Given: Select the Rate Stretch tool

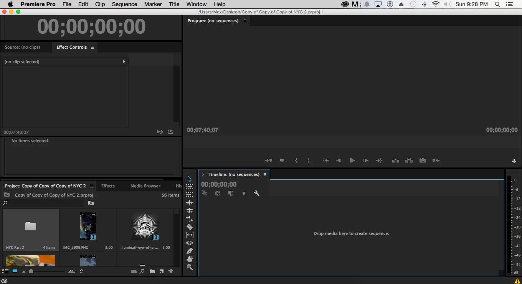Looking at the screenshot, I should click(190, 219).
